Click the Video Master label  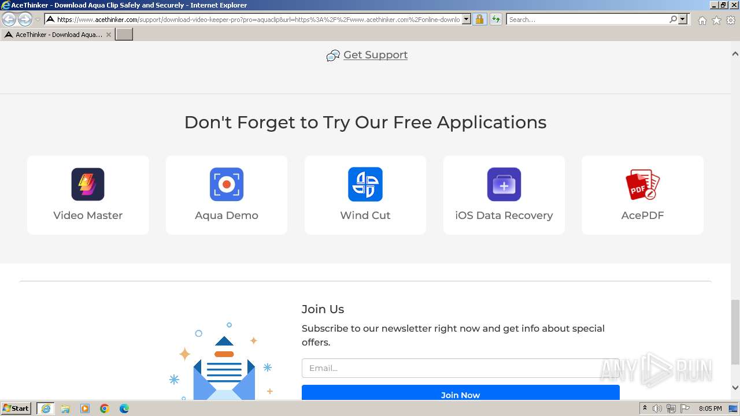[88, 216]
